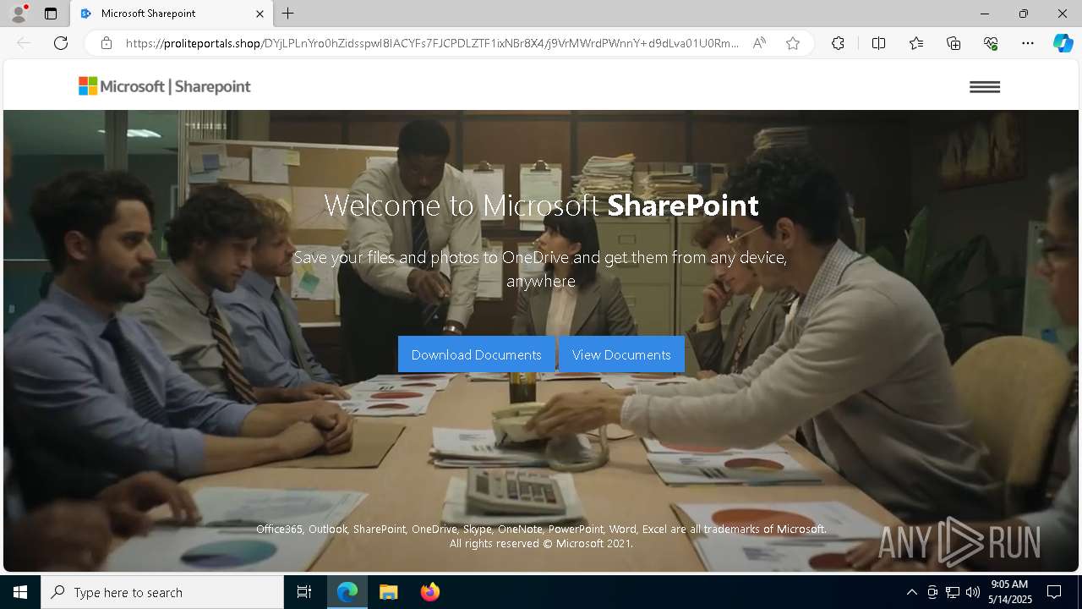The width and height of the screenshot is (1082, 609).
Task: Add this page to favorites star
Action: pos(793,43)
